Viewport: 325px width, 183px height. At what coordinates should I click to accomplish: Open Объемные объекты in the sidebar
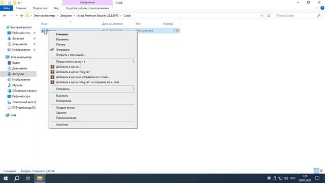(x=24, y=91)
